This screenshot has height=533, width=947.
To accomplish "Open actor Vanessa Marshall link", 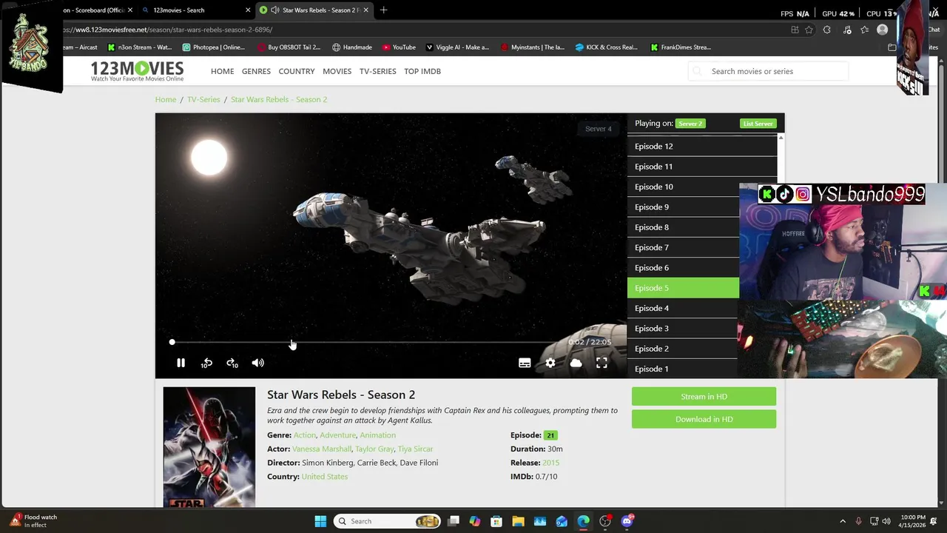I will click(322, 449).
